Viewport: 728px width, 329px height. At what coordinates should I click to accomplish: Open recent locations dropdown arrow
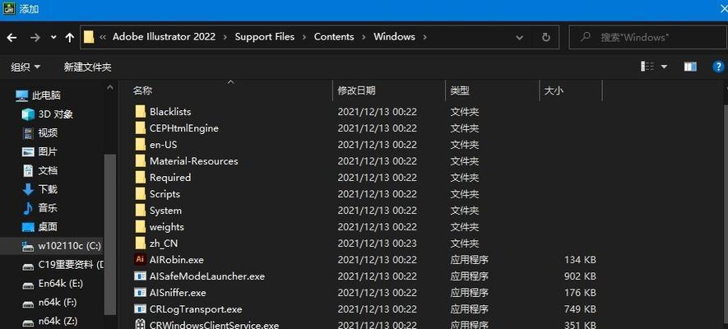click(53, 38)
